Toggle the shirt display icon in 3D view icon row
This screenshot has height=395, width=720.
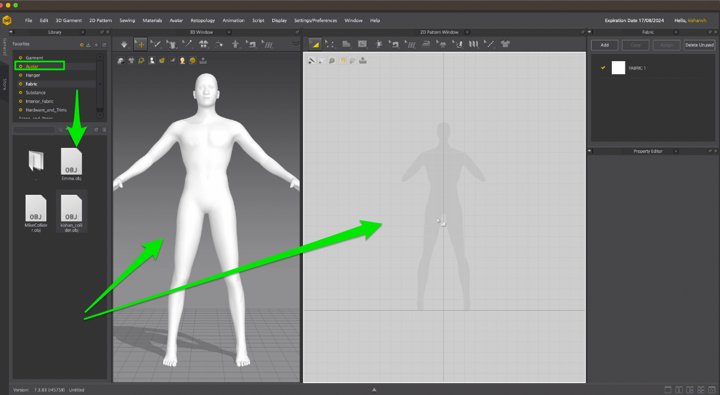131,60
